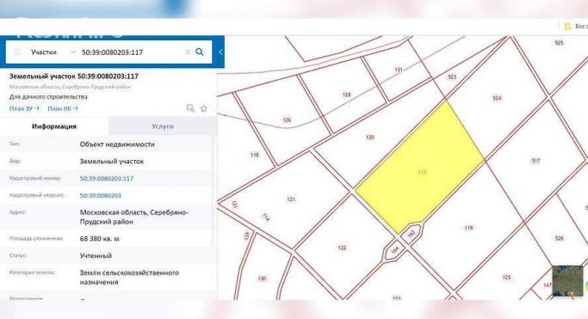Switch to the Услуги tab
This screenshot has width=588, height=319.
tap(163, 126)
